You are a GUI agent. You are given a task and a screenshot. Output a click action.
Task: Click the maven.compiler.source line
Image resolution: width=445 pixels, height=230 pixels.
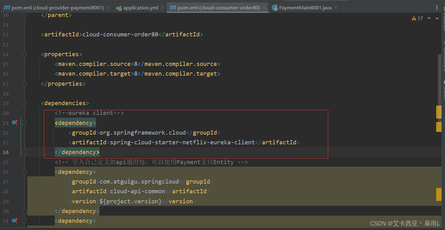138,64
